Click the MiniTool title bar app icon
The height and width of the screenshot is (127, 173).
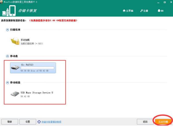point(1,2)
